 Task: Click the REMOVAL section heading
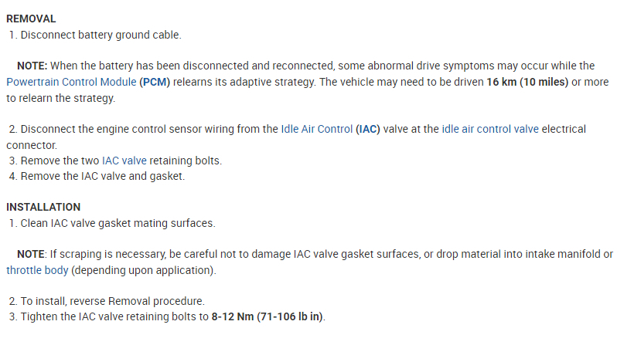click(31, 19)
